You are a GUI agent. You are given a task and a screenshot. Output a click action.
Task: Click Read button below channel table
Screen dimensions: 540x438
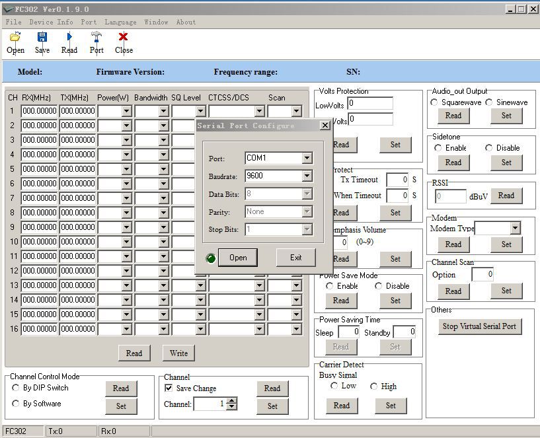coord(134,353)
